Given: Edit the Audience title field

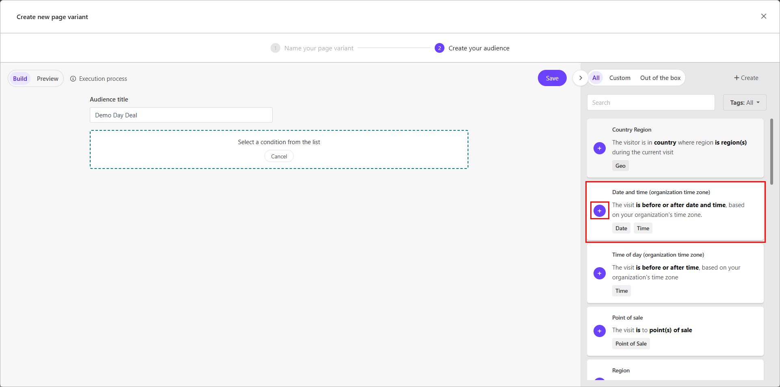Looking at the screenshot, I should pyautogui.click(x=181, y=115).
